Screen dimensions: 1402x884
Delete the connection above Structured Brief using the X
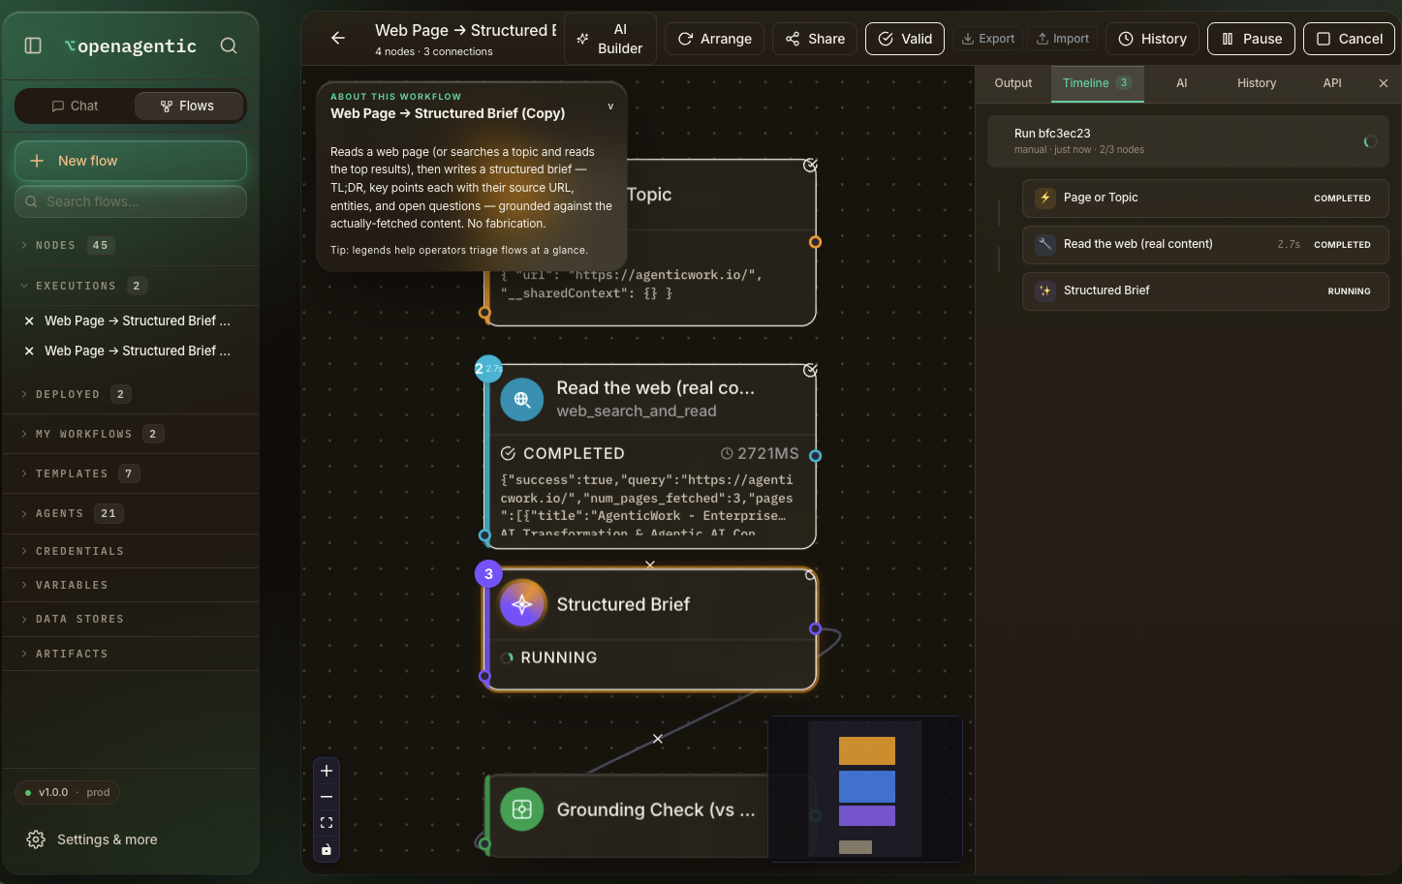650,564
